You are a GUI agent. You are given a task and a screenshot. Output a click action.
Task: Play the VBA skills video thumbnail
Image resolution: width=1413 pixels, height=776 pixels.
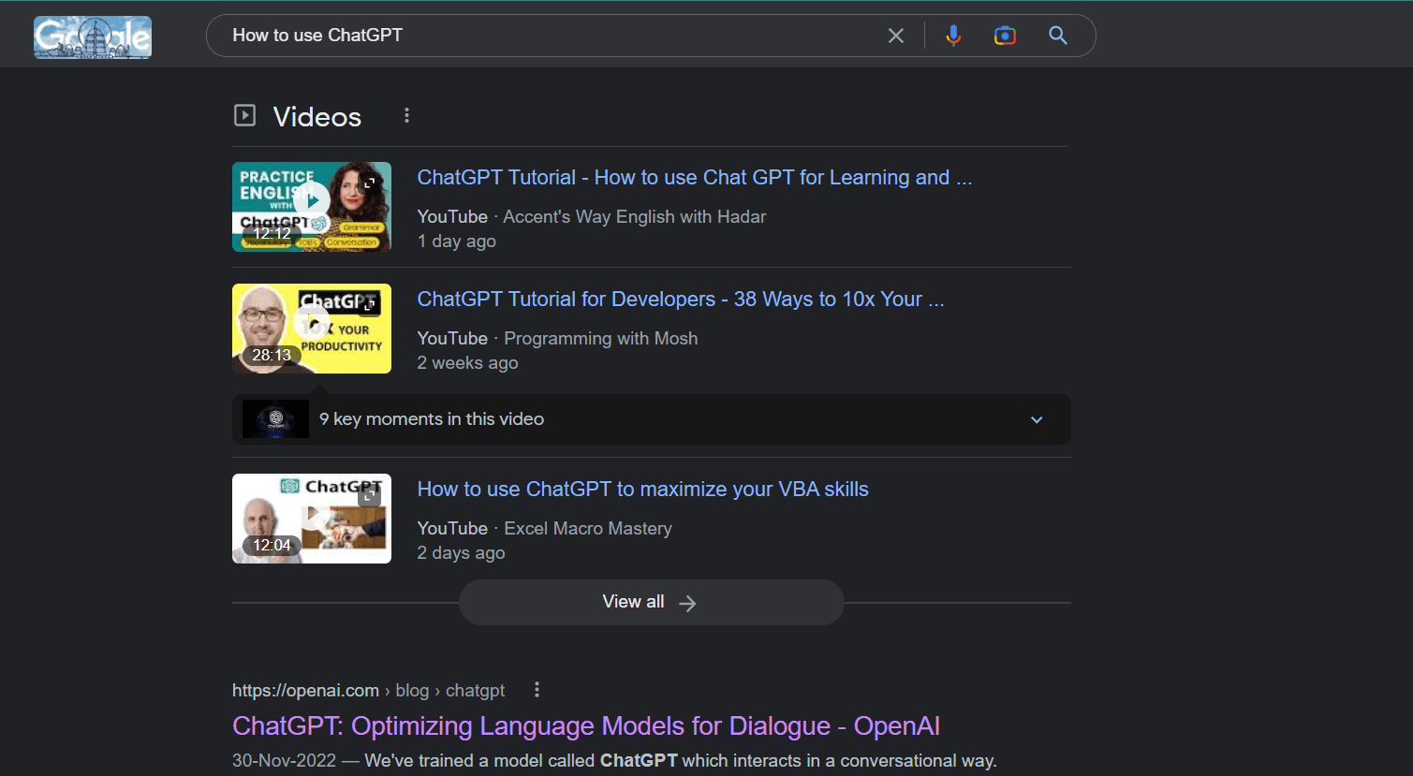pos(312,519)
